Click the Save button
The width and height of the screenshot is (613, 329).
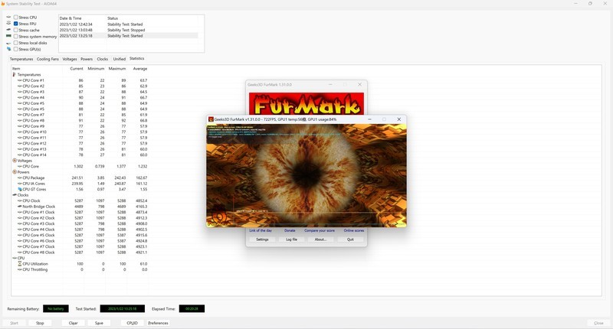[x=99, y=323]
